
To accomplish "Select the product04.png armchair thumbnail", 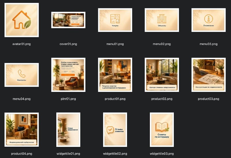I will [22, 130].
